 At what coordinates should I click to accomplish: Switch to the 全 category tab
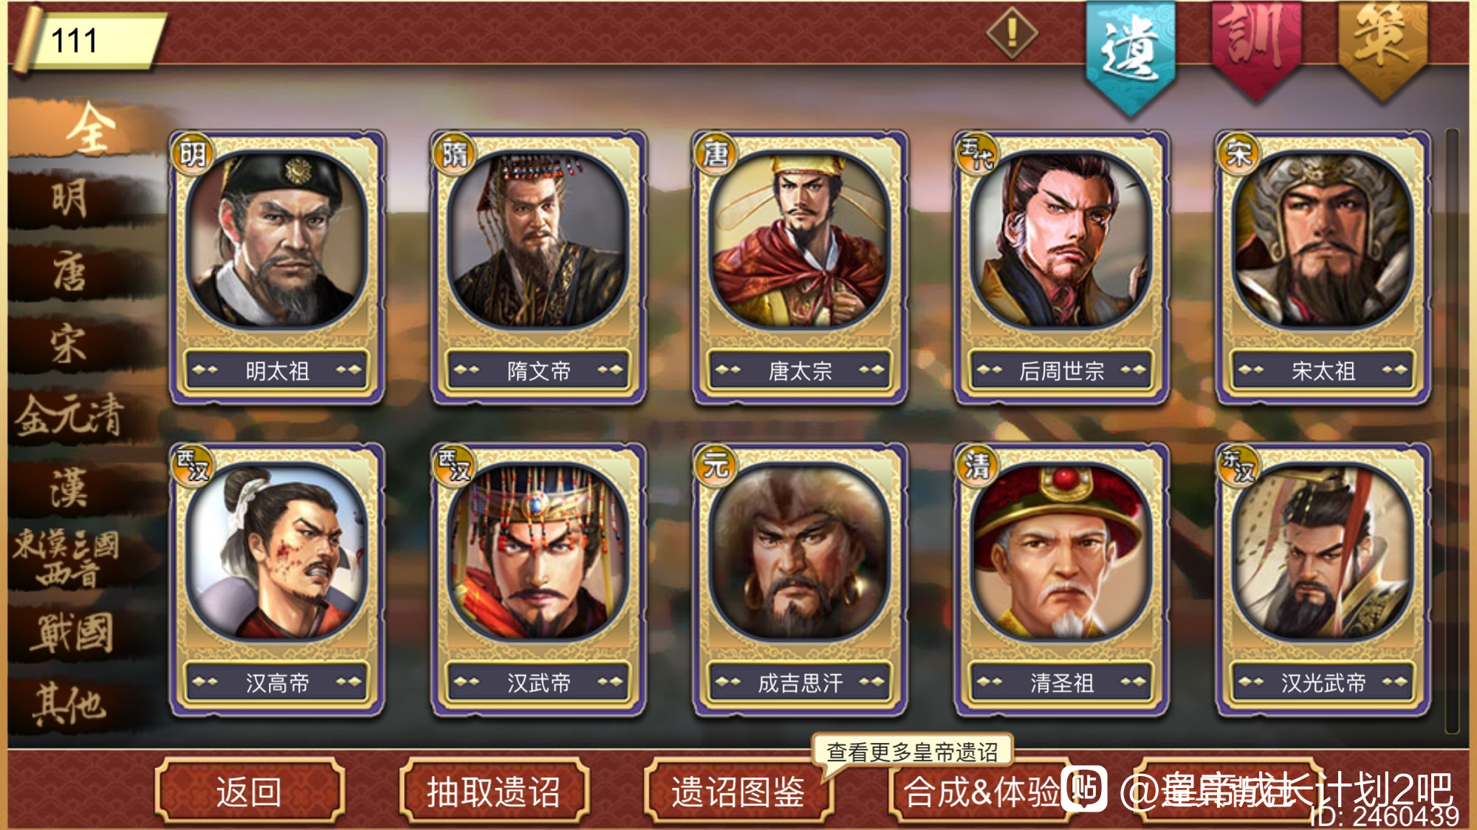[x=89, y=128]
